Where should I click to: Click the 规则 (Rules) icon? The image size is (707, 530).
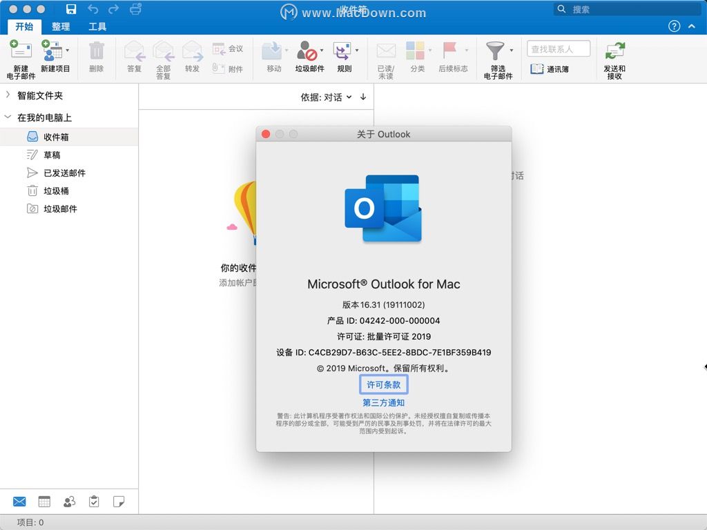342,50
